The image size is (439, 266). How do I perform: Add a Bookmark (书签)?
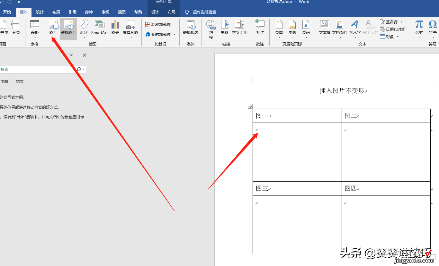[x=225, y=28]
